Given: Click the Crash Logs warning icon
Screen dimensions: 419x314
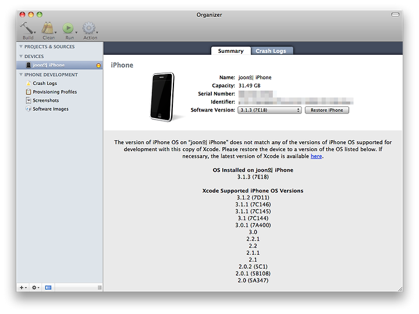Looking at the screenshot, I should [29, 83].
